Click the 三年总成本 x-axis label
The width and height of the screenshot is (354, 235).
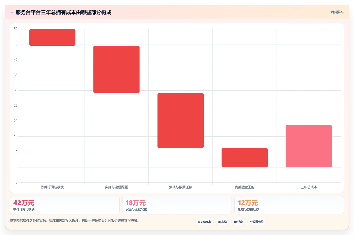coord(309,187)
